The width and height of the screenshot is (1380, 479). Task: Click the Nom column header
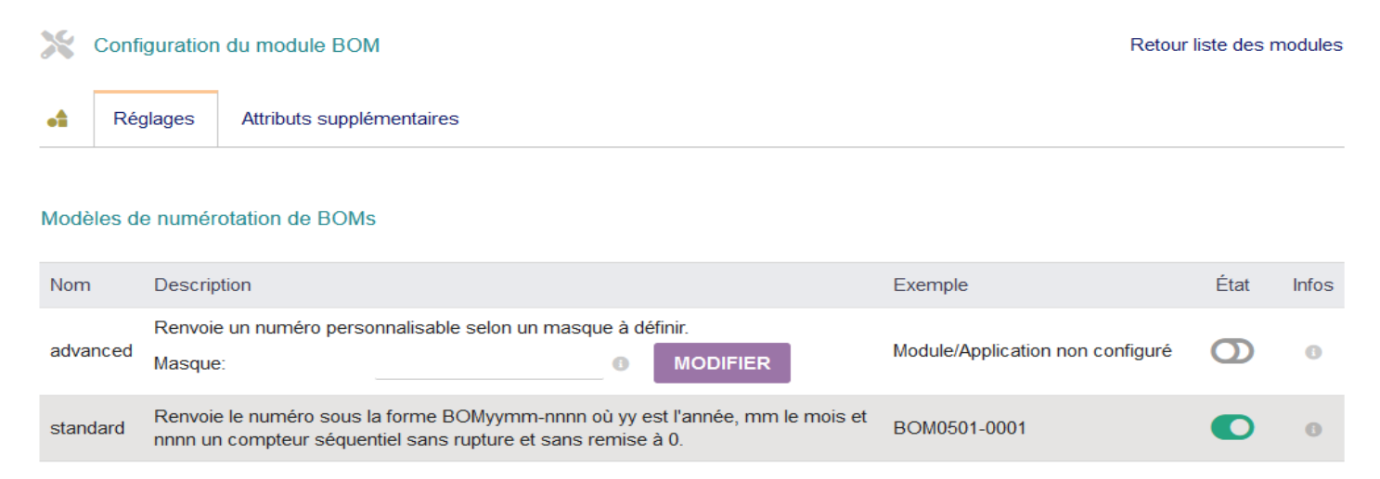click(x=71, y=284)
